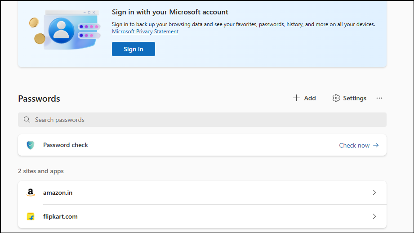Select the amazon.in site name
The width and height of the screenshot is (414, 233).
click(x=58, y=193)
